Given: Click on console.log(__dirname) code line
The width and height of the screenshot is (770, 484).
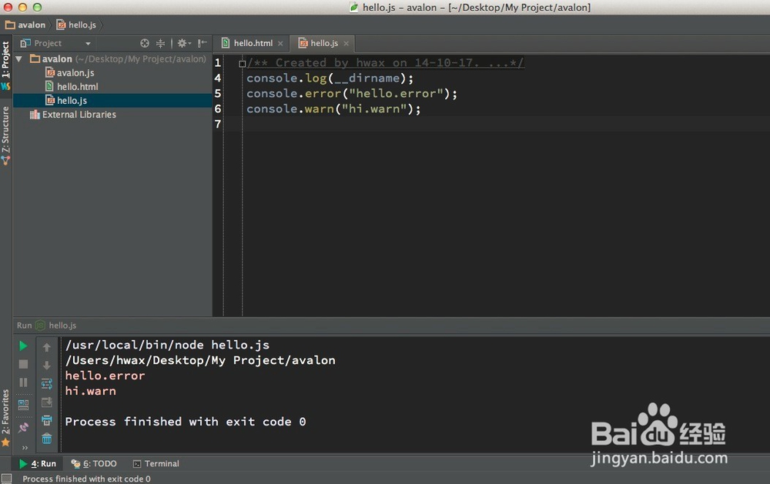Looking at the screenshot, I should point(330,78).
